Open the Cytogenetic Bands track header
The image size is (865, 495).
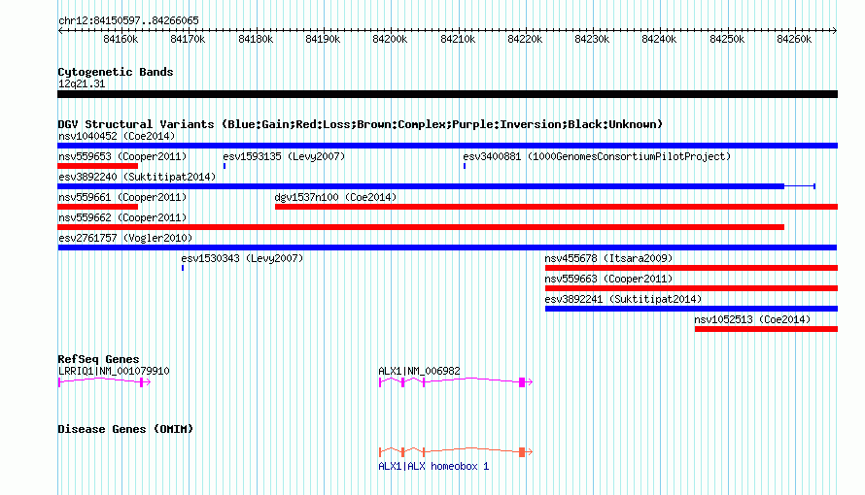click(116, 72)
